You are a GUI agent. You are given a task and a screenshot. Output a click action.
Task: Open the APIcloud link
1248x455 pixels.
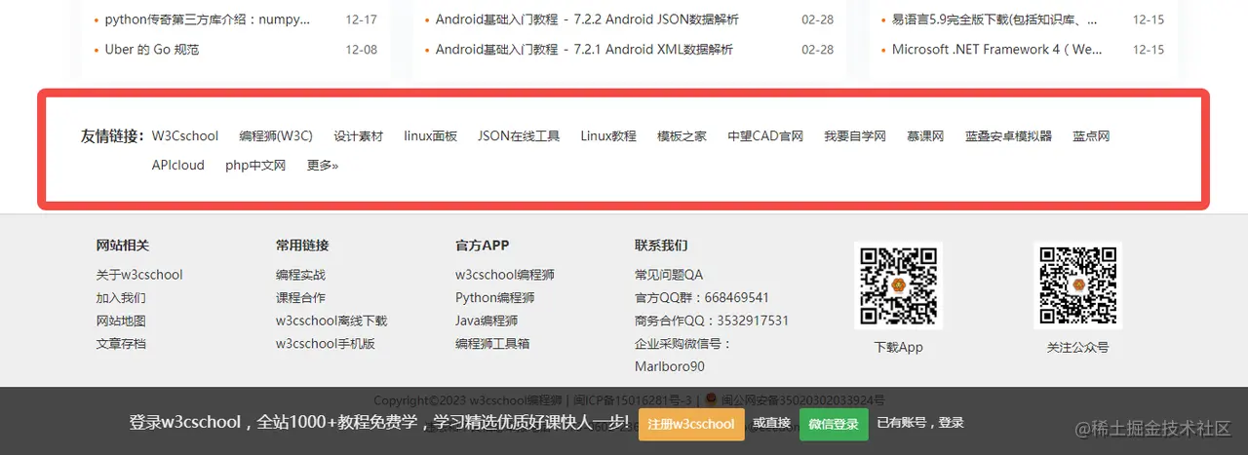point(178,166)
